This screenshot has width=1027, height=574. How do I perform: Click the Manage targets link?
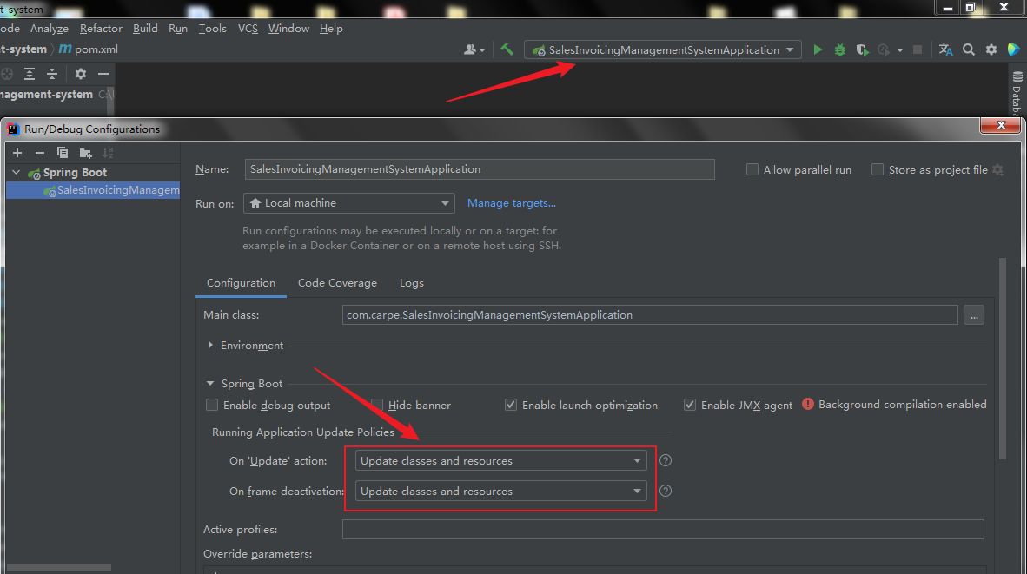tap(511, 203)
